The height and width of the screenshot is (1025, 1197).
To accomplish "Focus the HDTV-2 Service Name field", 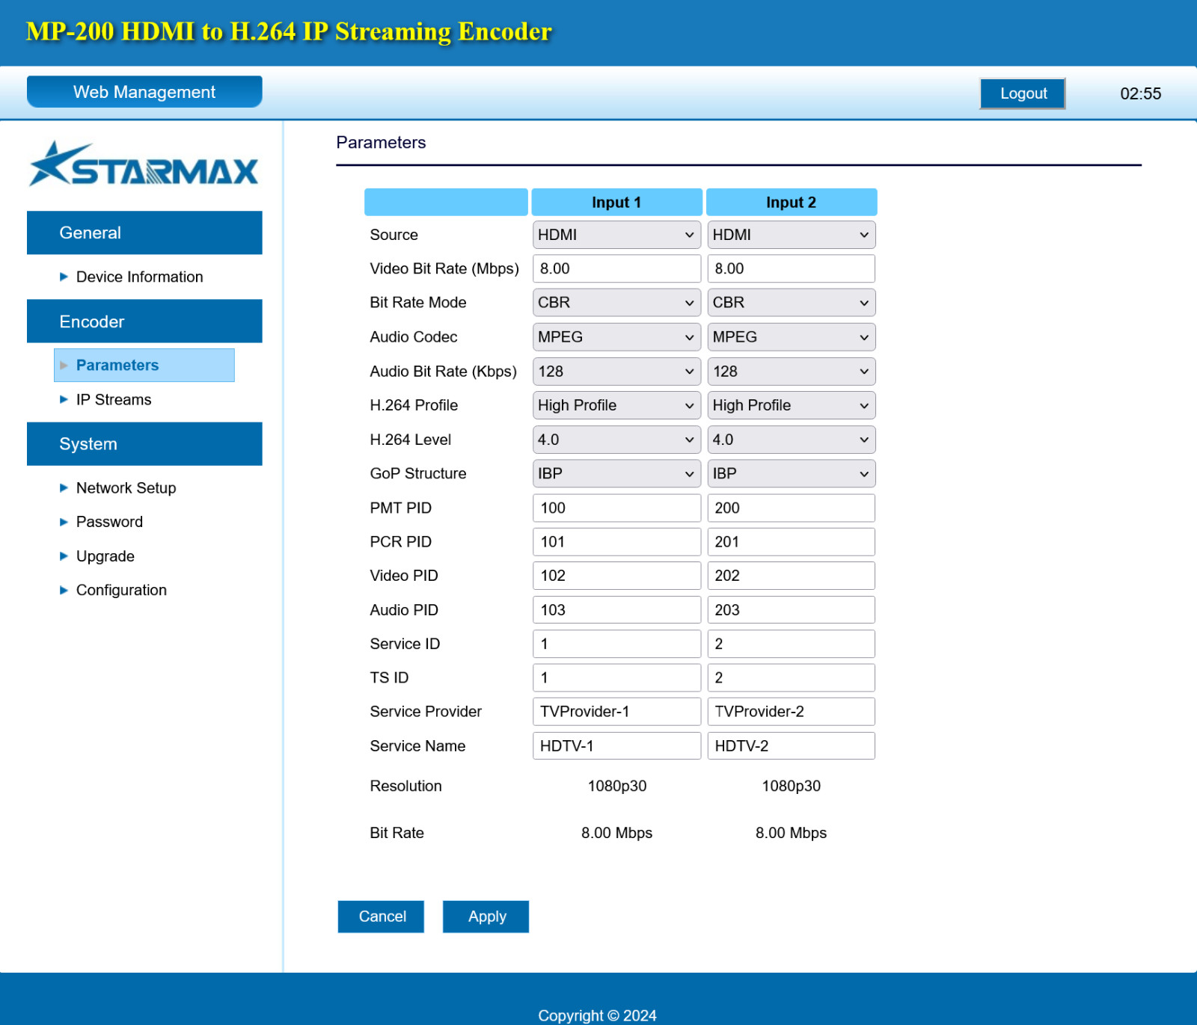I will tap(791, 746).
